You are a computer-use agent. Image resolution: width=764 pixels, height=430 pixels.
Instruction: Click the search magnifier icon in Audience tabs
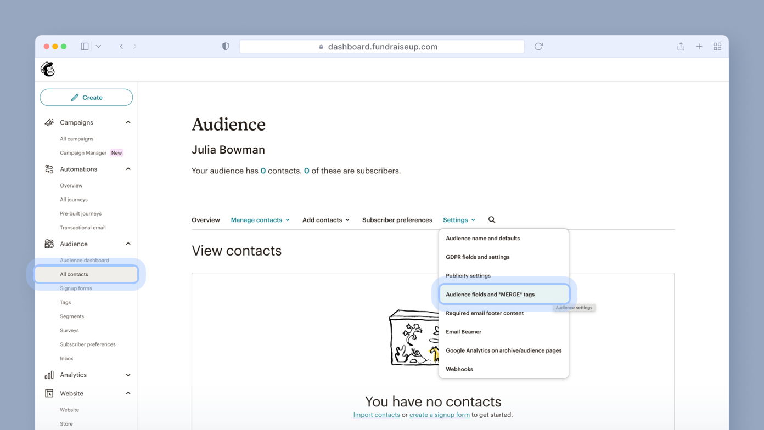492,220
